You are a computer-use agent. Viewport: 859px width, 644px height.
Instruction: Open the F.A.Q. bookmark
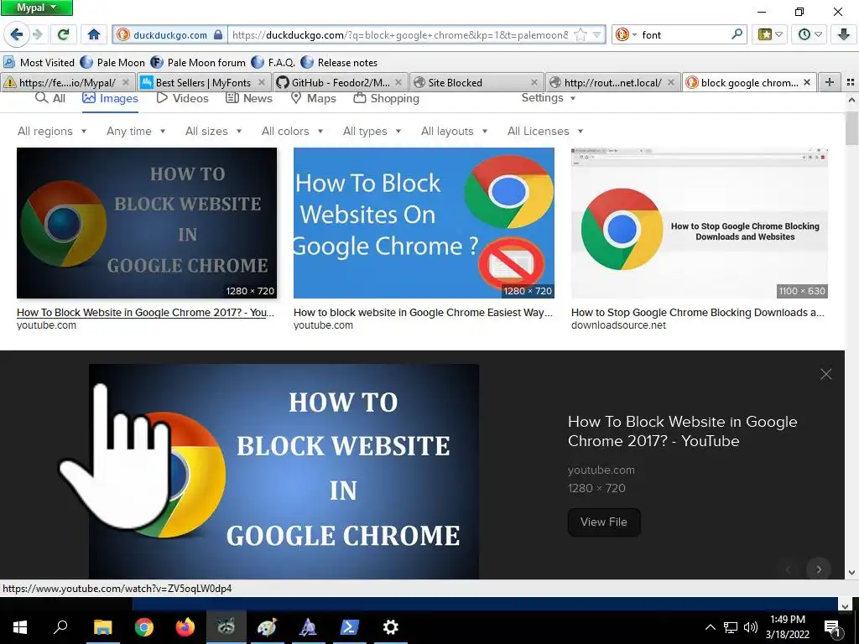[273, 62]
